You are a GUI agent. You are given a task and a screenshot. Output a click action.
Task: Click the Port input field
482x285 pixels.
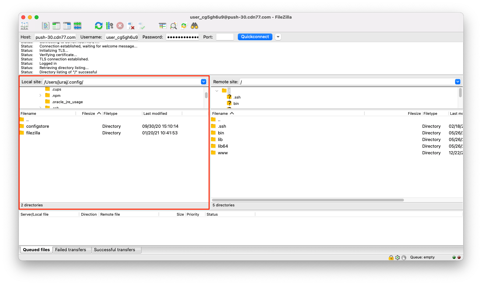(x=225, y=37)
